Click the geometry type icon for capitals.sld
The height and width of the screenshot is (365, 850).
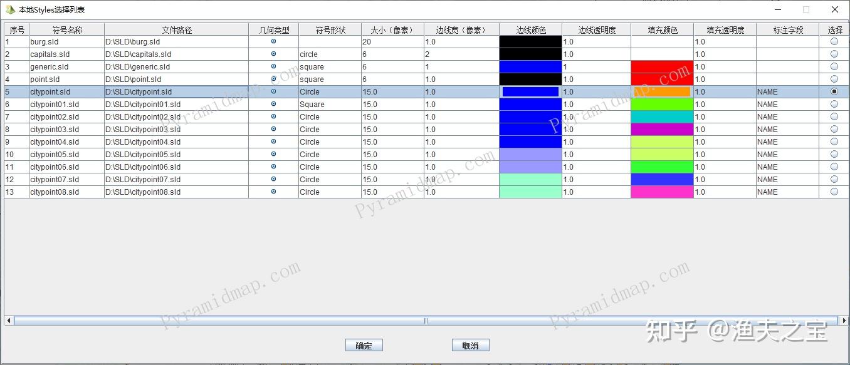click(273, 54)
